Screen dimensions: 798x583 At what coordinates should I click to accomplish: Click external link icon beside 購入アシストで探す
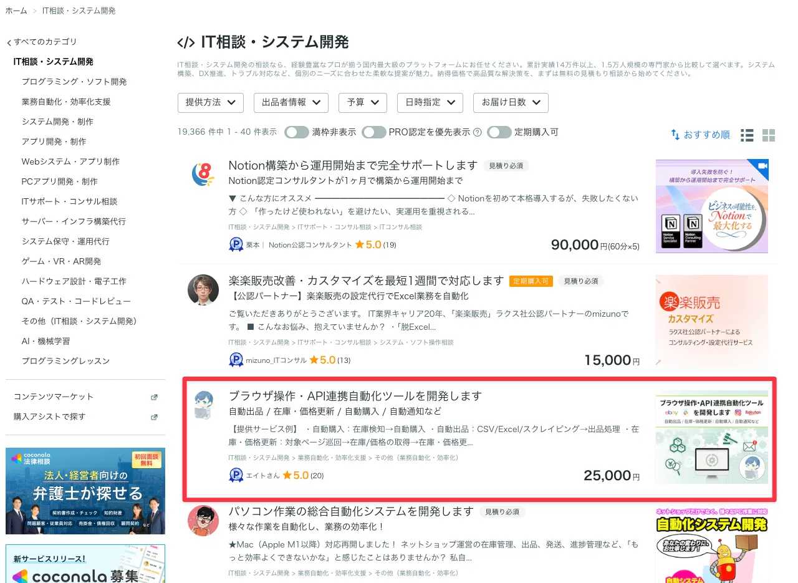pyautogui.click(x=155, y=417)
